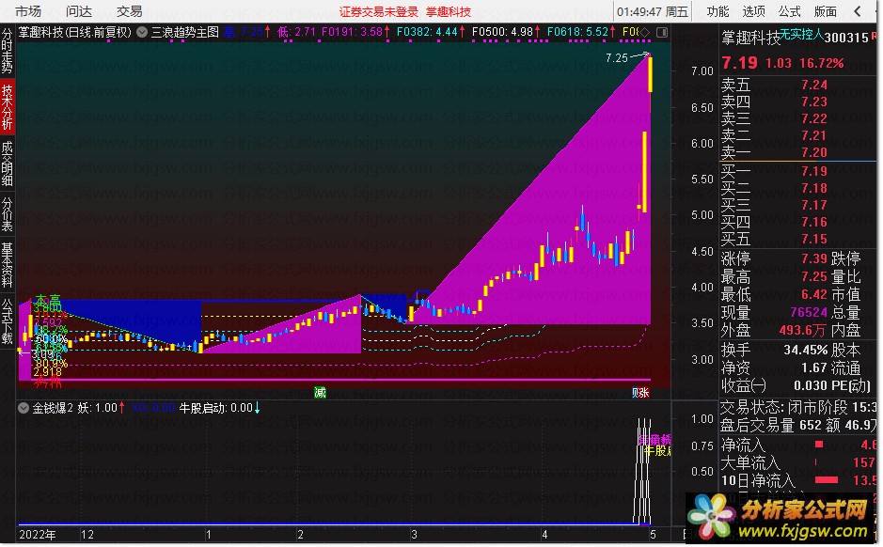The width and height of the screenshot is (883, 547).
Task: Open the 公式 menu
Action: (790, 11)
